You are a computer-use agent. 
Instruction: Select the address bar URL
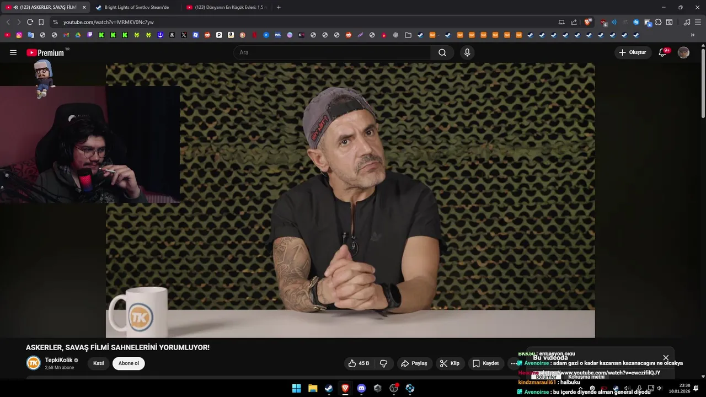[x=108, y=22]
